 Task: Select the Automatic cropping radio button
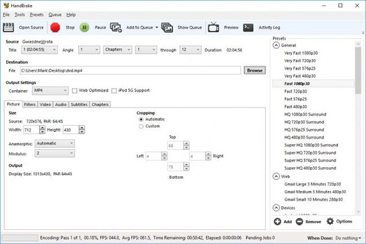tap(141, 120)
